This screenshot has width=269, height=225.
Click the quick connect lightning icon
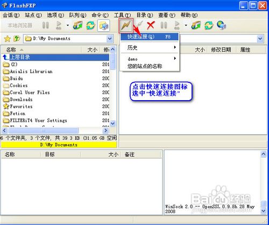(126, 25)
